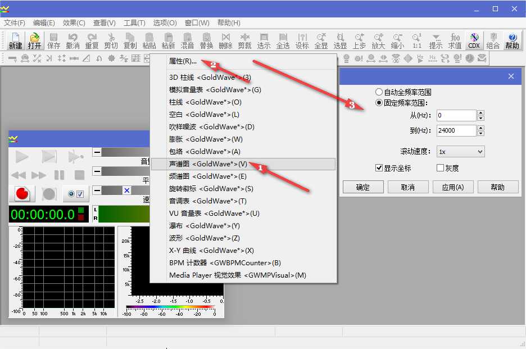This screenshot has width=526, height=349.
Task: Click the speed slider thumb marked X
Action: [x=127, y=191]
